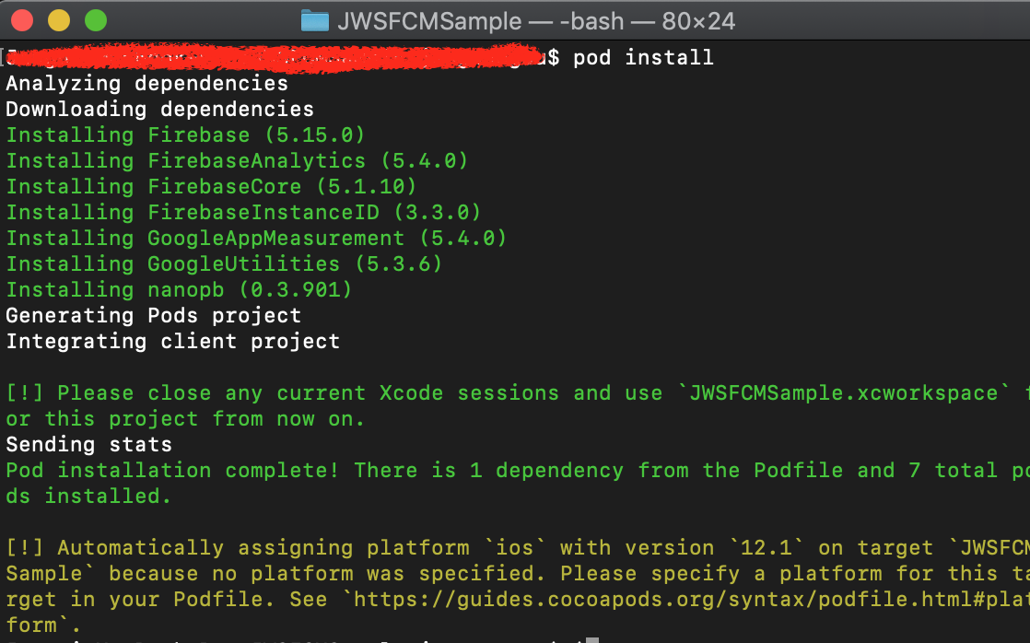The width and height of the screenshot is (1030, 643).
Task: Click the 'Installing GoogleUtilities (5.3.6)' line
Action: 224,264
